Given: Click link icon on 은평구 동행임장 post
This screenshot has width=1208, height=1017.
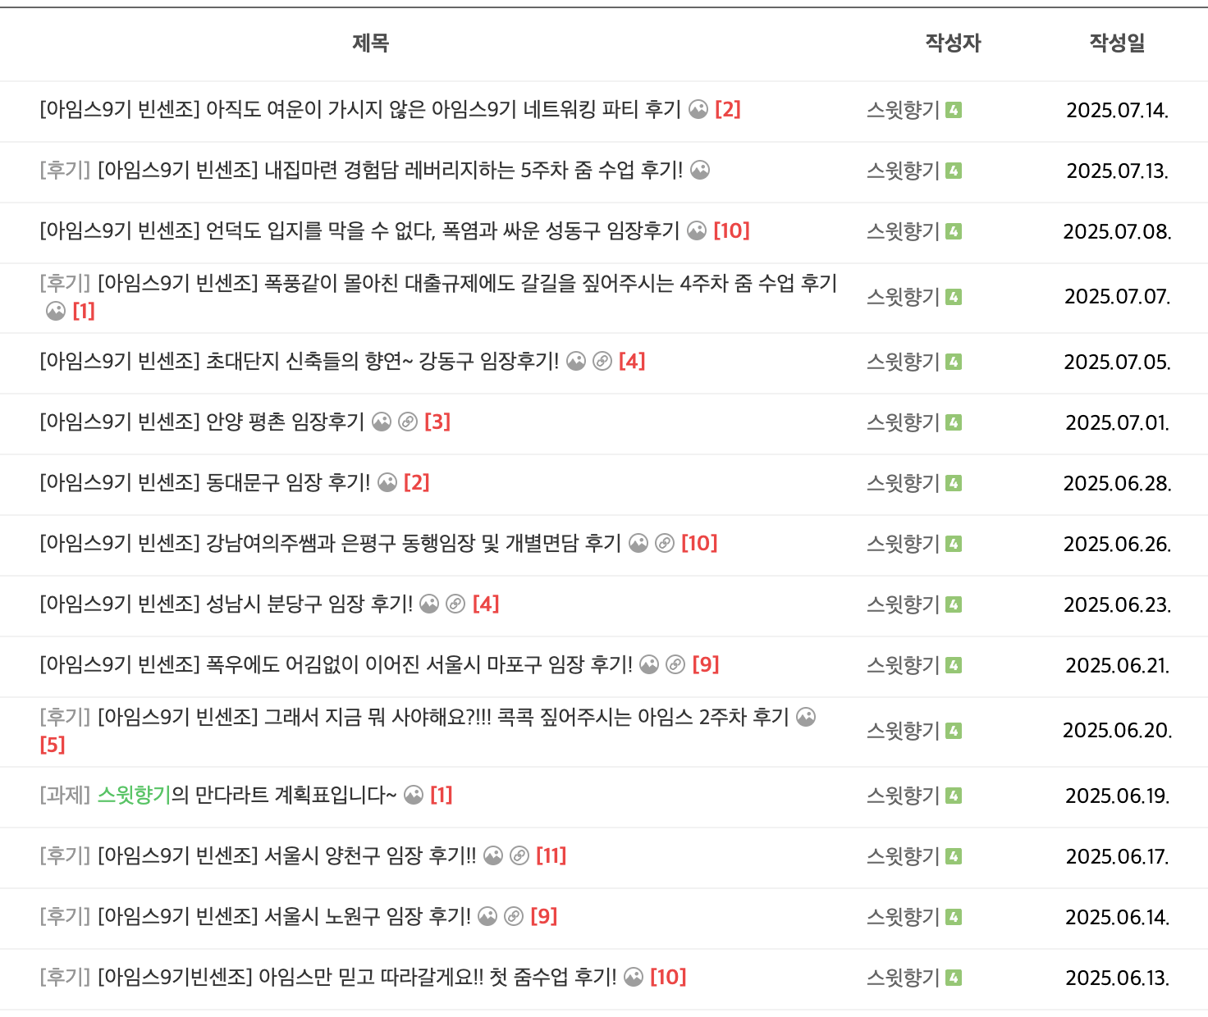Looking at the screenshot, I should [665, 543].
